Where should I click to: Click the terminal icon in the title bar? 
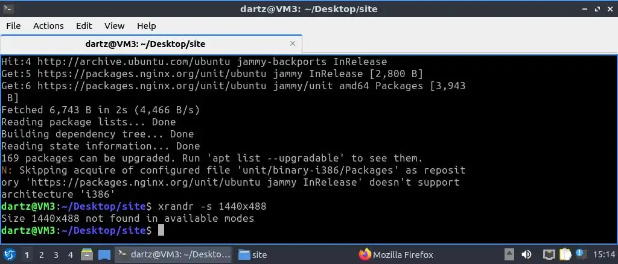pos(8,8)
